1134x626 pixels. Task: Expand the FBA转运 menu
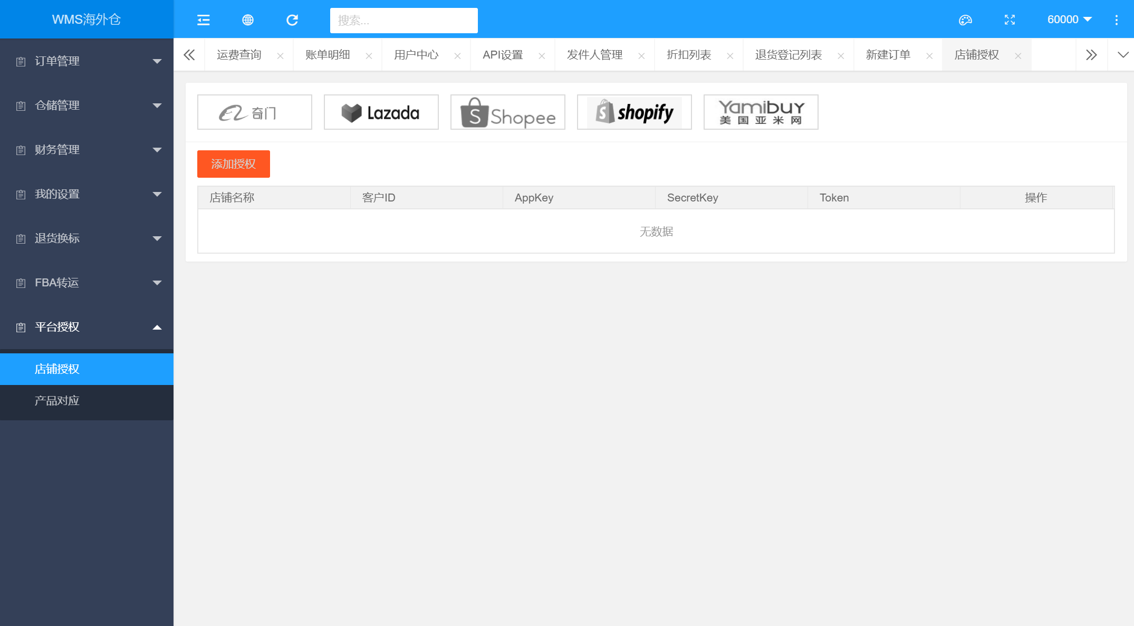coord(87,283)
